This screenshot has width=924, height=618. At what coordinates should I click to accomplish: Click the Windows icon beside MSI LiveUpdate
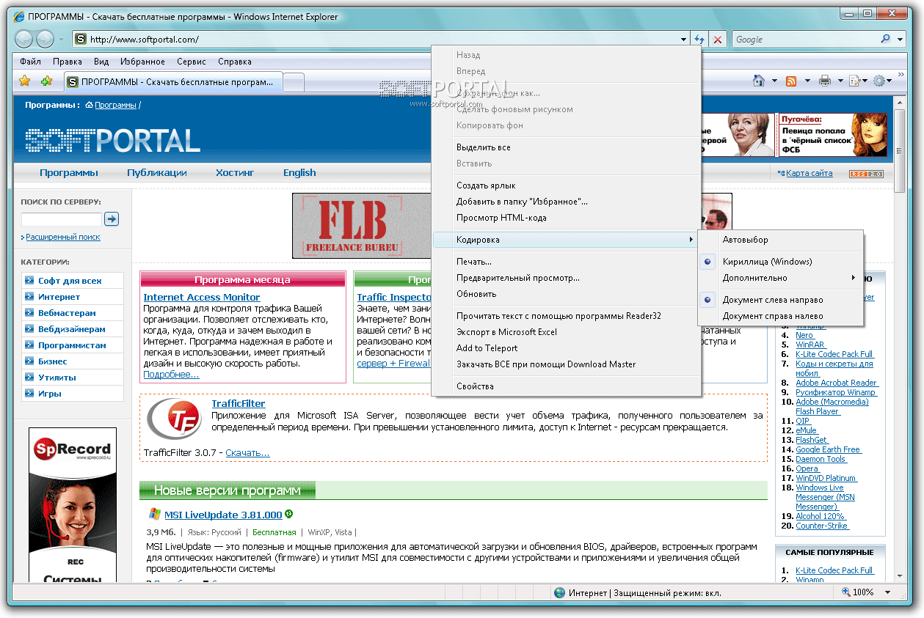[155, 514]
